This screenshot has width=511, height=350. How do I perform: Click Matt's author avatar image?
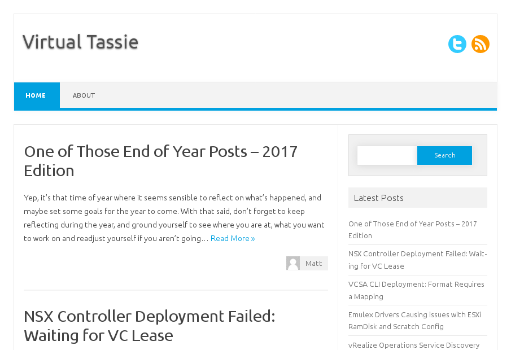click(x=293, y=263)
